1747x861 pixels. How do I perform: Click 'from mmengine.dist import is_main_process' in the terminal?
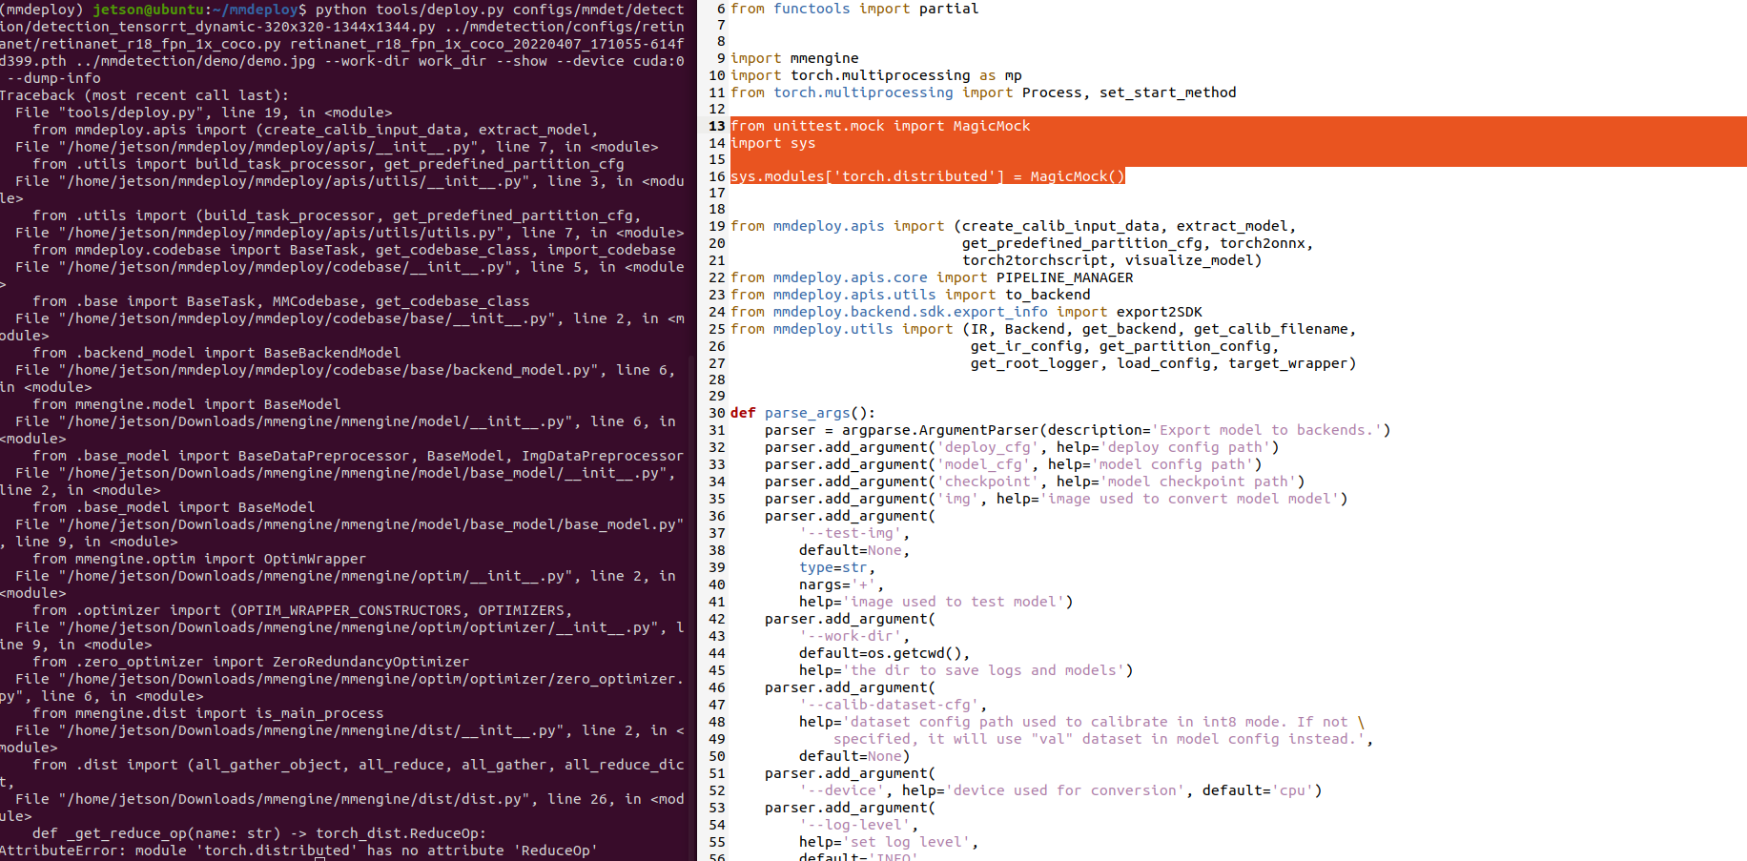click(208, 713)
